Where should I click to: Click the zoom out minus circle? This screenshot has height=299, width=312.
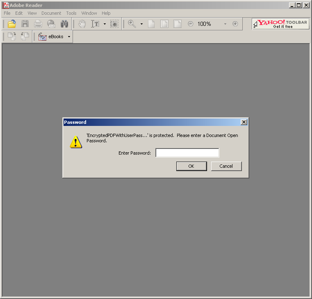(190, 24)
